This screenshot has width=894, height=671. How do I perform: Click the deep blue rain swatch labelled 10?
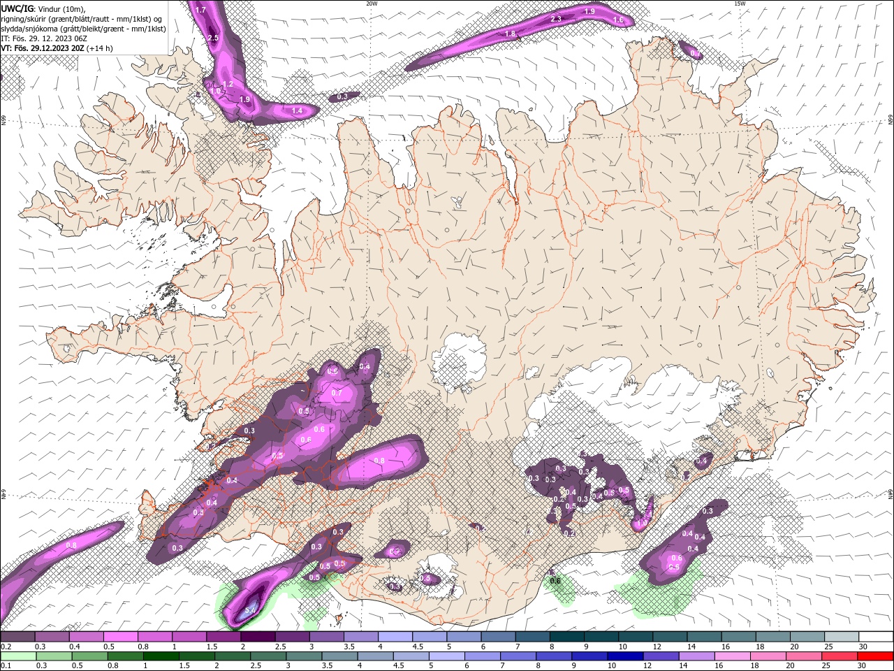(625, 656)
